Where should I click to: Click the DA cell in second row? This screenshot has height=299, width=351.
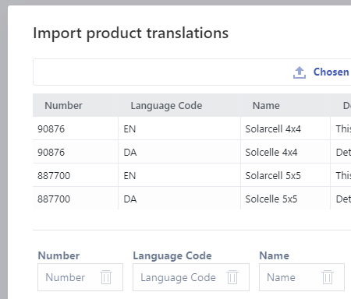tap(179, 152)
